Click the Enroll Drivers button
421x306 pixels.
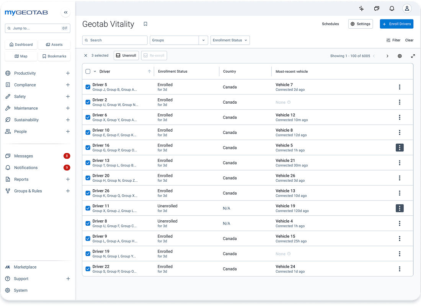click(x=396, y=24)
